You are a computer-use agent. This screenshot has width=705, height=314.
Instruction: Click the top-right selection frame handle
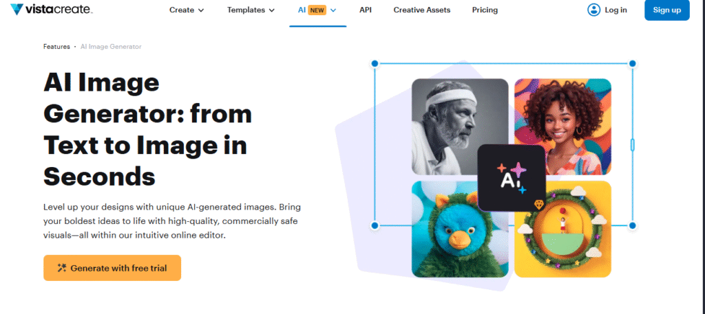632,64
